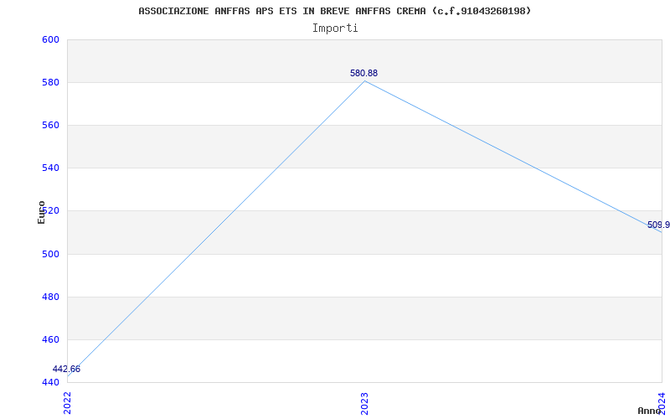This screenshot has width=670, height=419.
Task: Click the Euro y-axis title
Action: click(41, 213)
